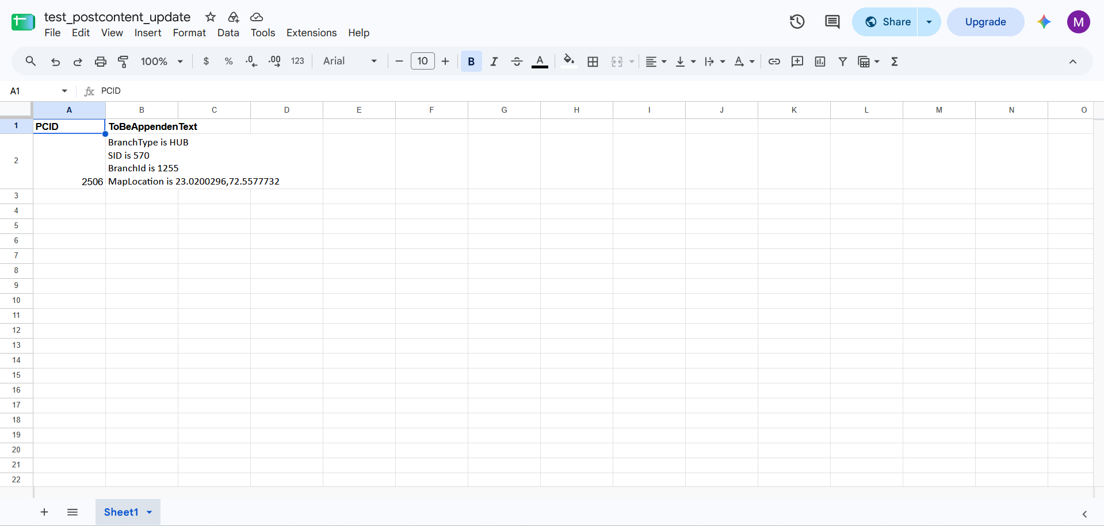Open all comments panel

tap(832, 22)
